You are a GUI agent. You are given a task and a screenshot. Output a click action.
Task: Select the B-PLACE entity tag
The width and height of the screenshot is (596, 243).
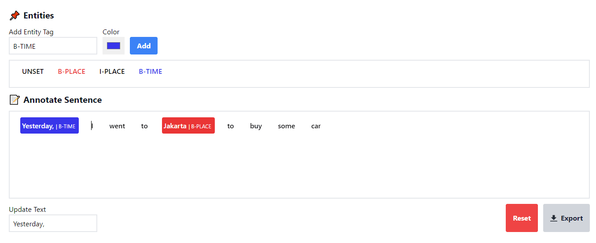72,72
